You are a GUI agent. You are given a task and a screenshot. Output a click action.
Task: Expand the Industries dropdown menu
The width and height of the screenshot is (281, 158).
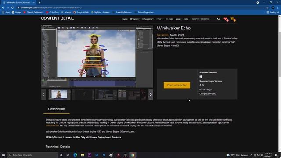click(148, 19)
